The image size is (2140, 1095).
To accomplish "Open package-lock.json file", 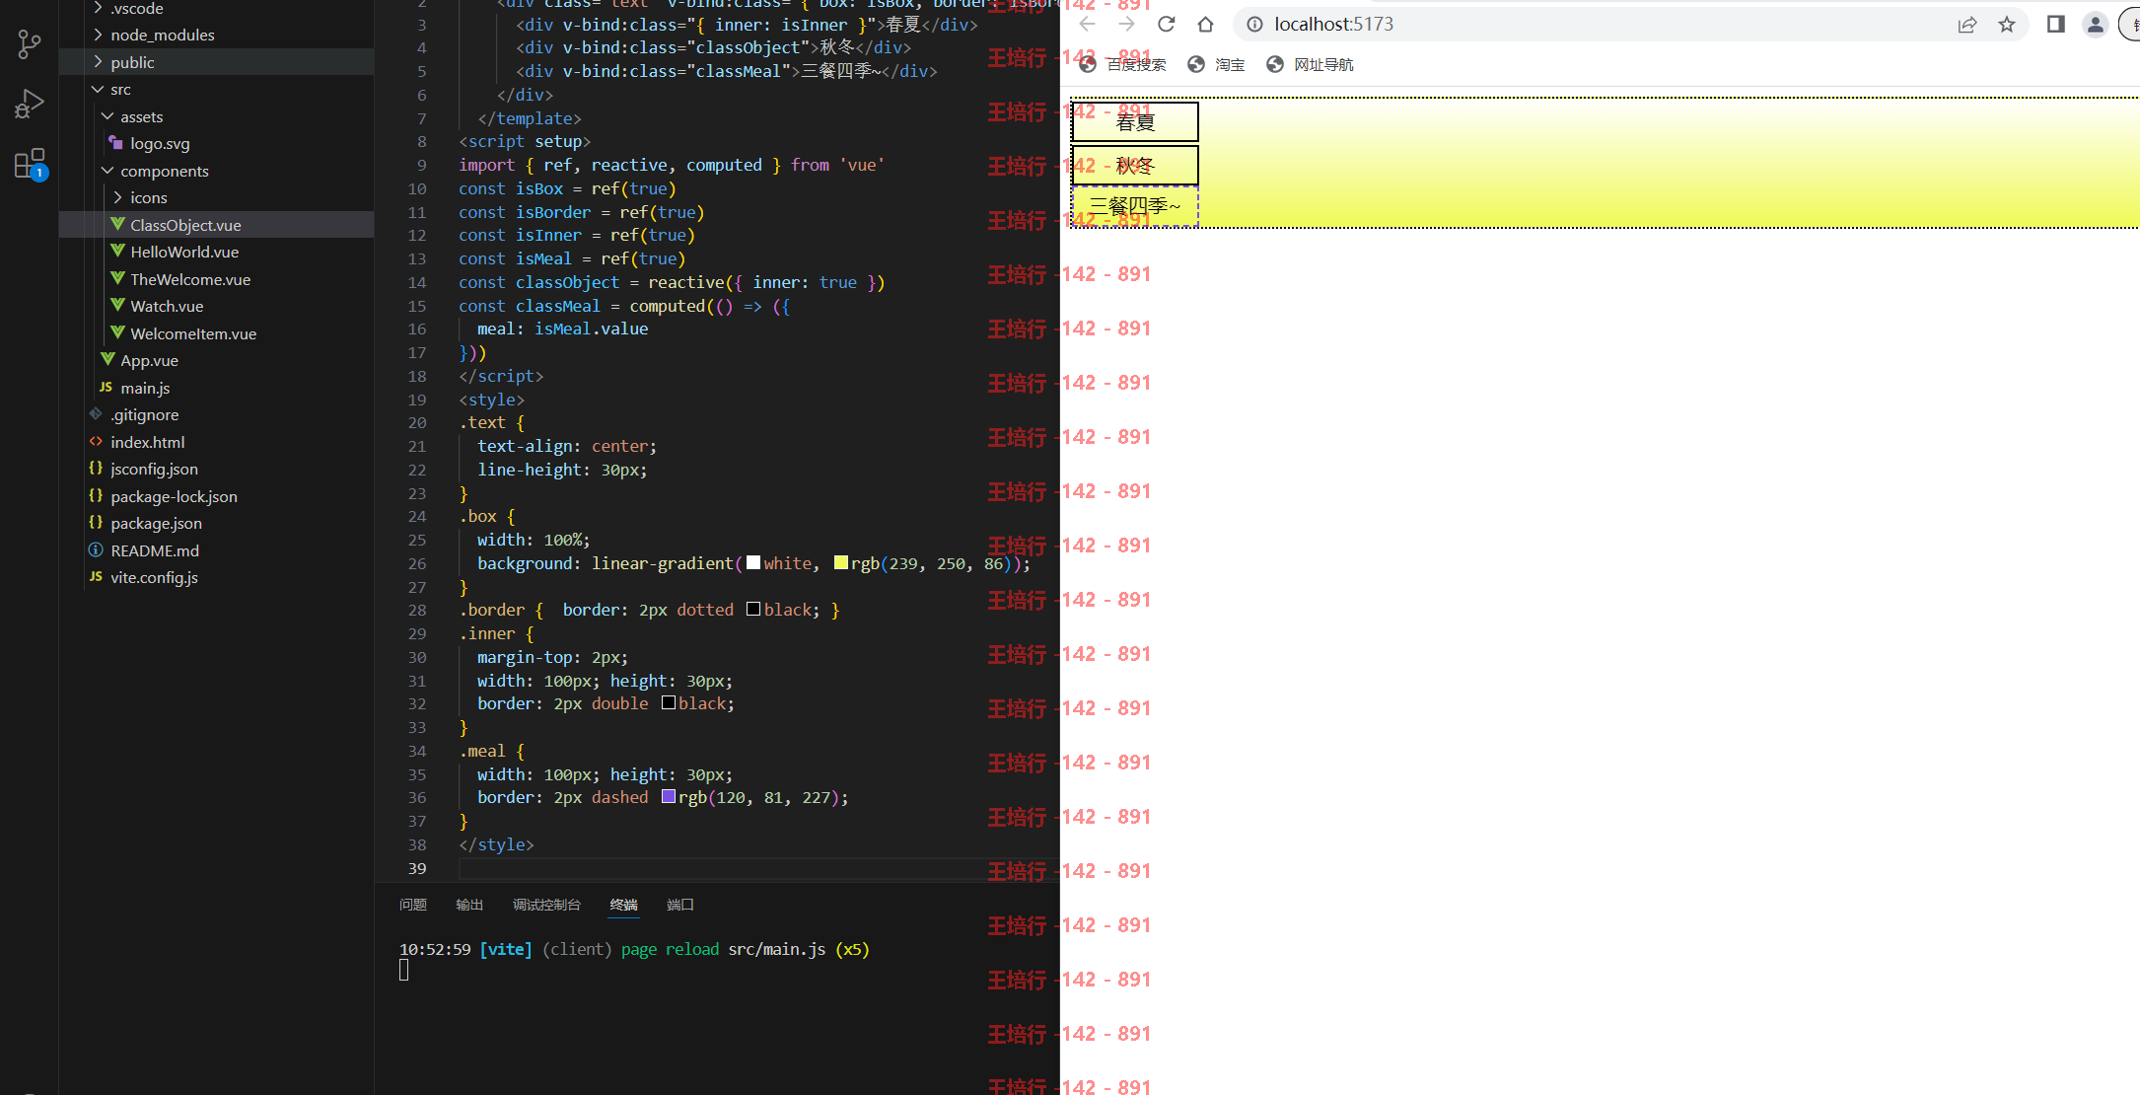I will [216, 496].
